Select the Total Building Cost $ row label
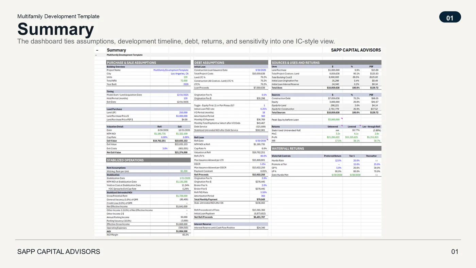This screenshot has width=476, height=268. [x=282, y=77]
